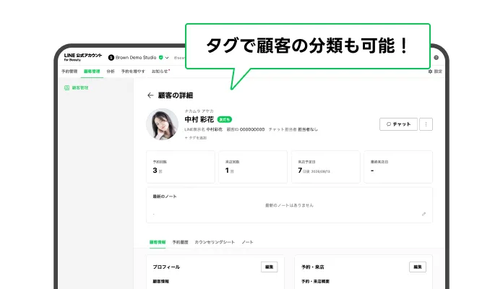Click the green verified shield badge

pyautogui.click(x=161, y=57)
